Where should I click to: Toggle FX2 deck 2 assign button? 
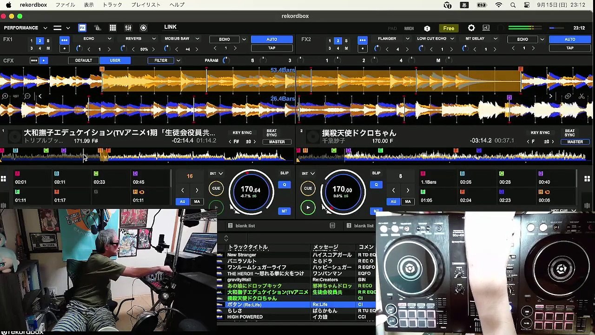click(338, 40)
